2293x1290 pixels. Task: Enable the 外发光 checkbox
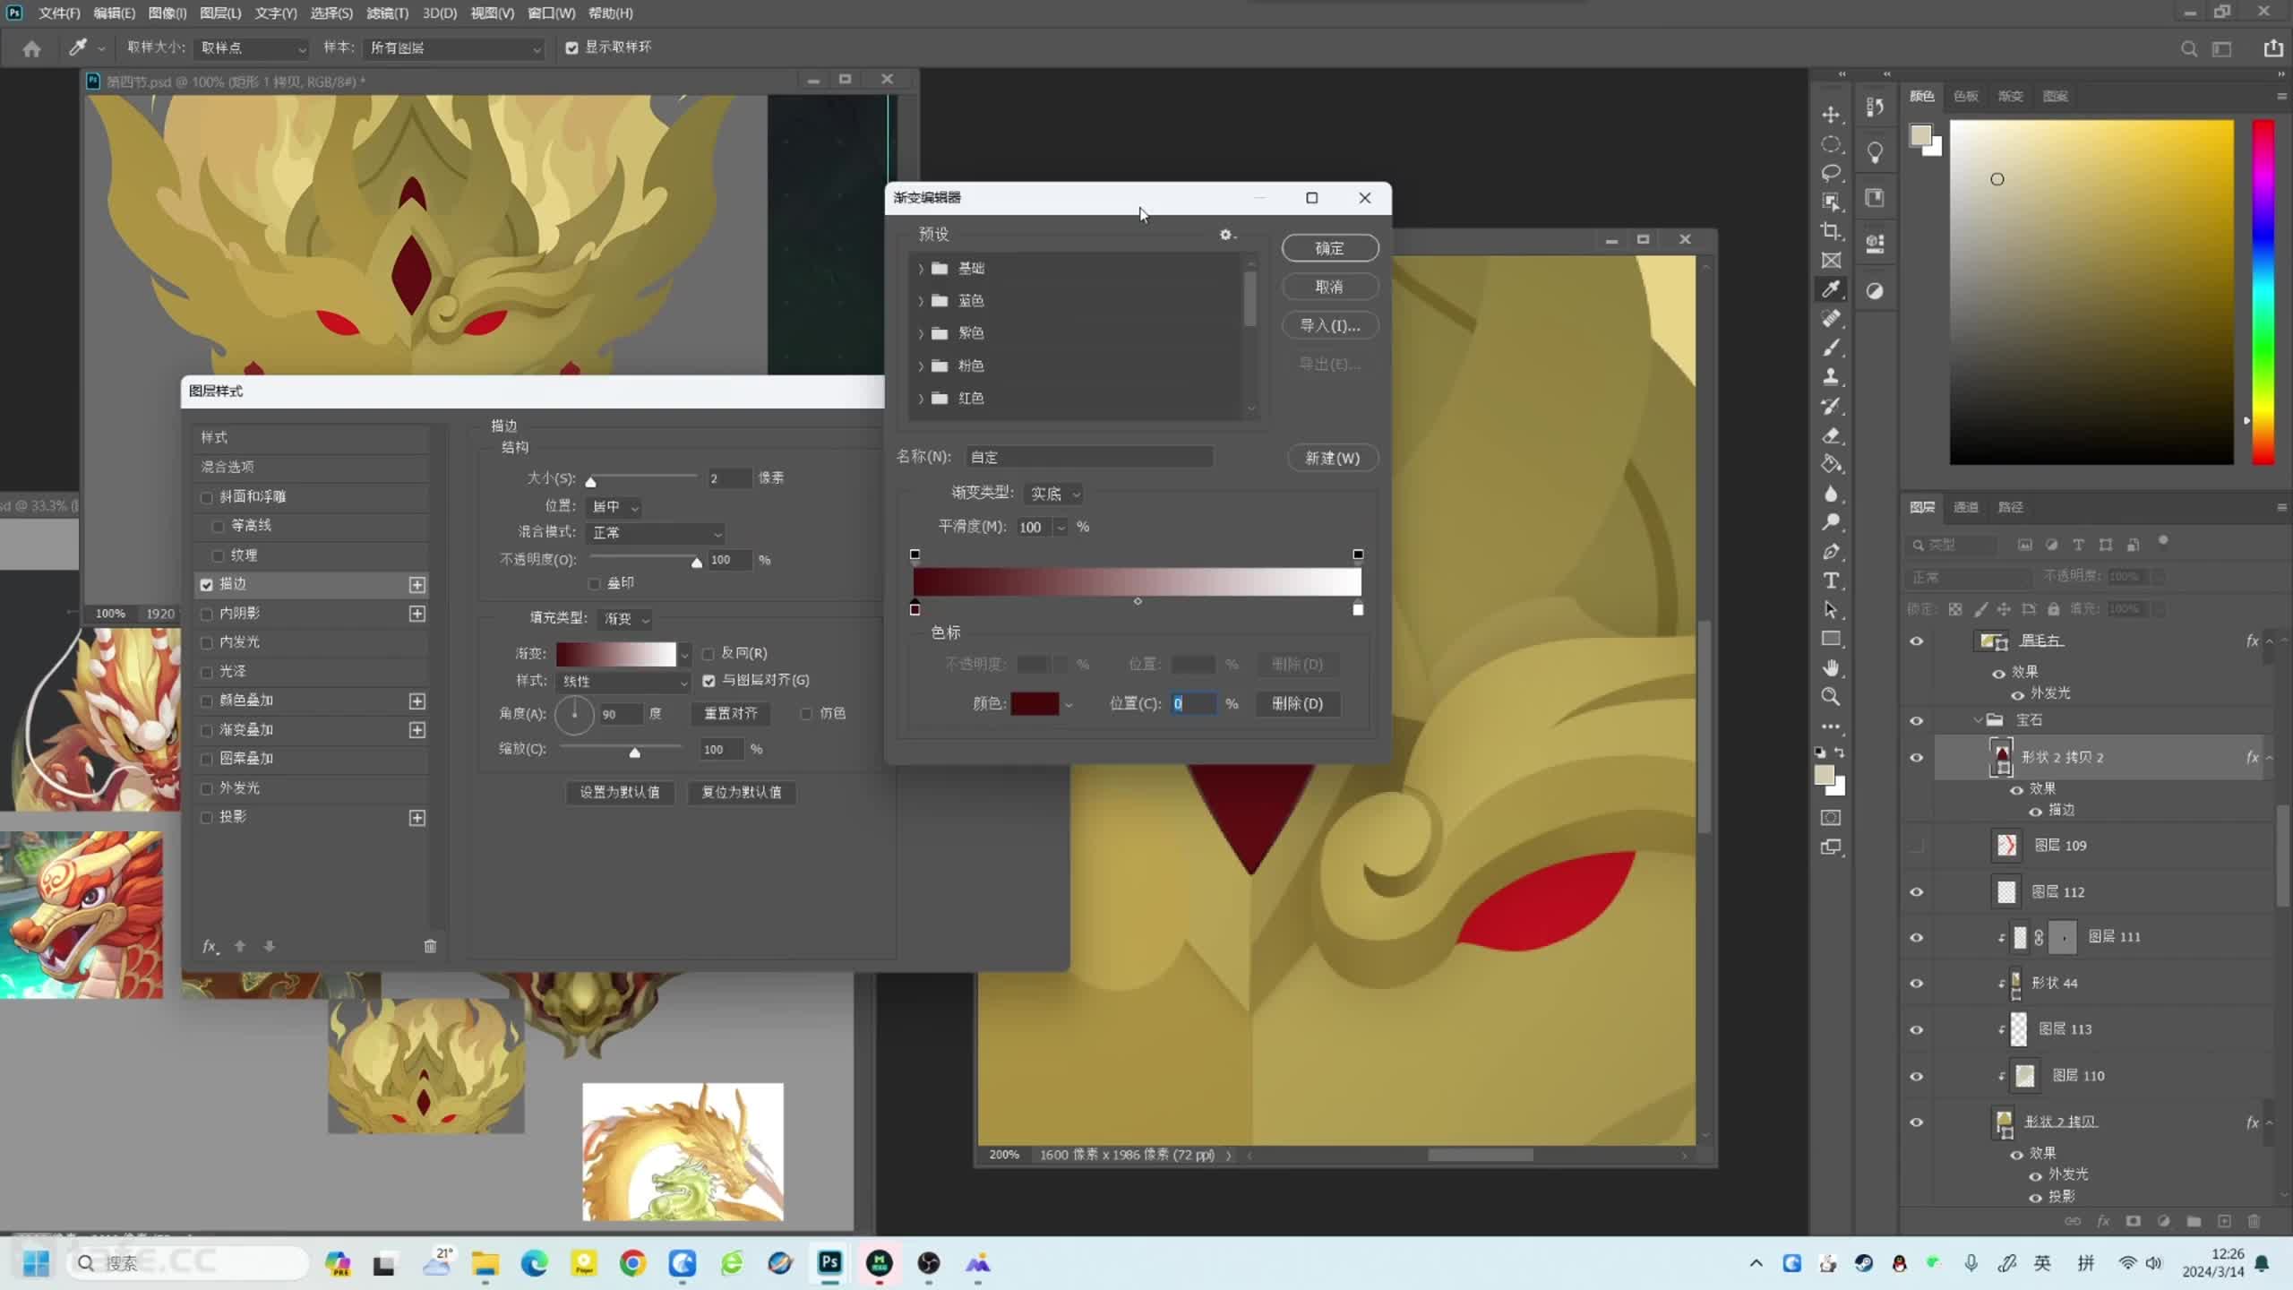pyautogui.click(x=207, y=789)
